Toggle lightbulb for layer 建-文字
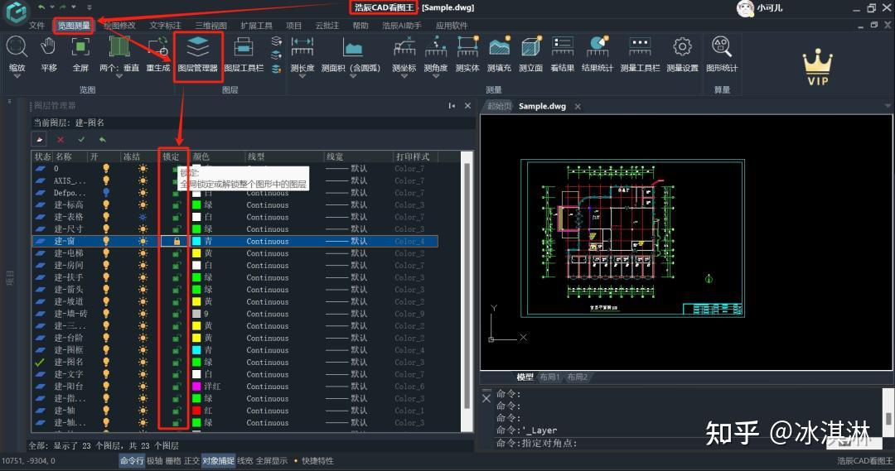The width and height of the screenshot is (895, 471). 106,374
